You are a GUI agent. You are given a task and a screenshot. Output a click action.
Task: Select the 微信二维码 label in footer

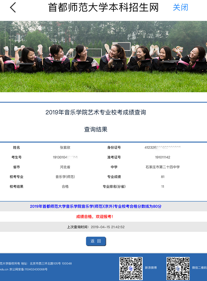(x=199, y=268)
